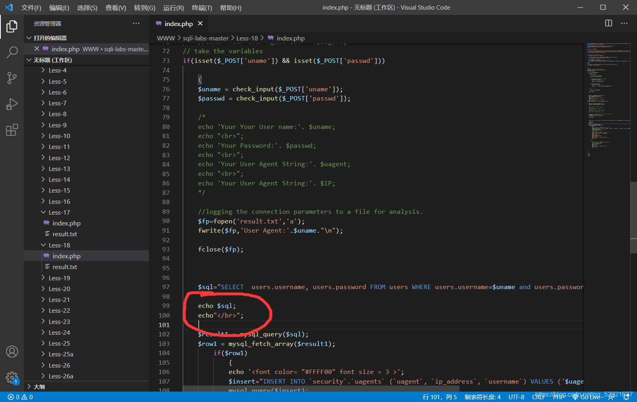
Task: Click the vertical editor scrollbar
Action: coord(633,217)
